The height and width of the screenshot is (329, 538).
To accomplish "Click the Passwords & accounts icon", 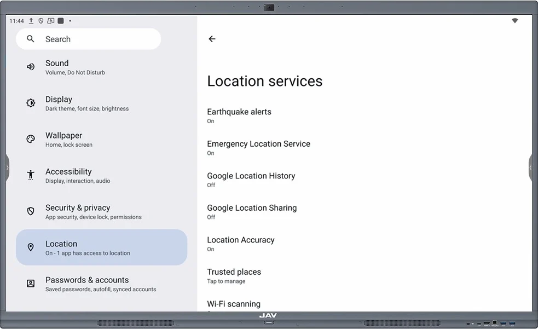I will point(30,283).
